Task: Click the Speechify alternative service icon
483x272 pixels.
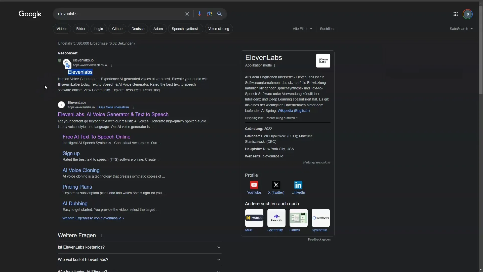Action: click(276, 218)
